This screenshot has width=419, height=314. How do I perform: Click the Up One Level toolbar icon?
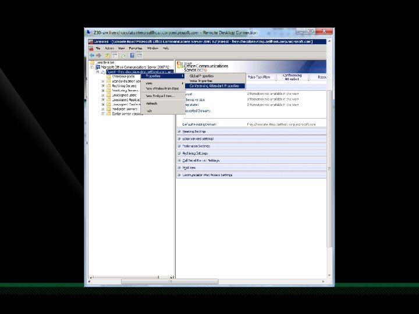(108, 55)
